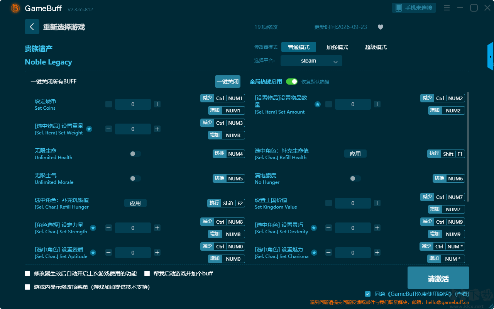Uncheck agree to GameBuff disclaimer checkbox
This screenshot has height=309, width=494.
coord(368,294)
